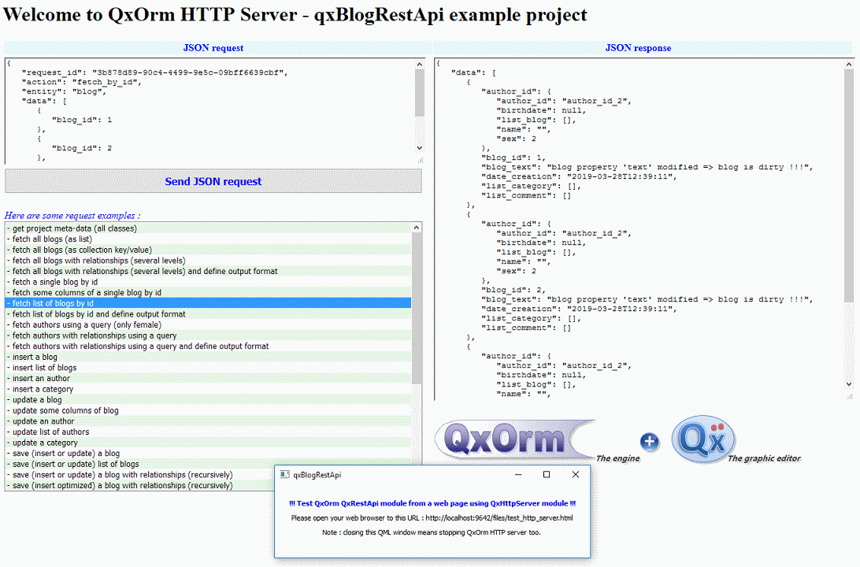Minimize the qxBlogRestApi QML window
The width and height of the screenshot is (860, 567).
517,475
